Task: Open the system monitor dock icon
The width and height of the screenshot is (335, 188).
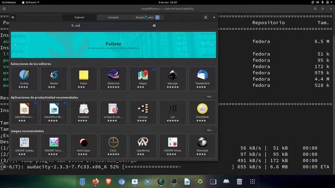Action: 213,181
